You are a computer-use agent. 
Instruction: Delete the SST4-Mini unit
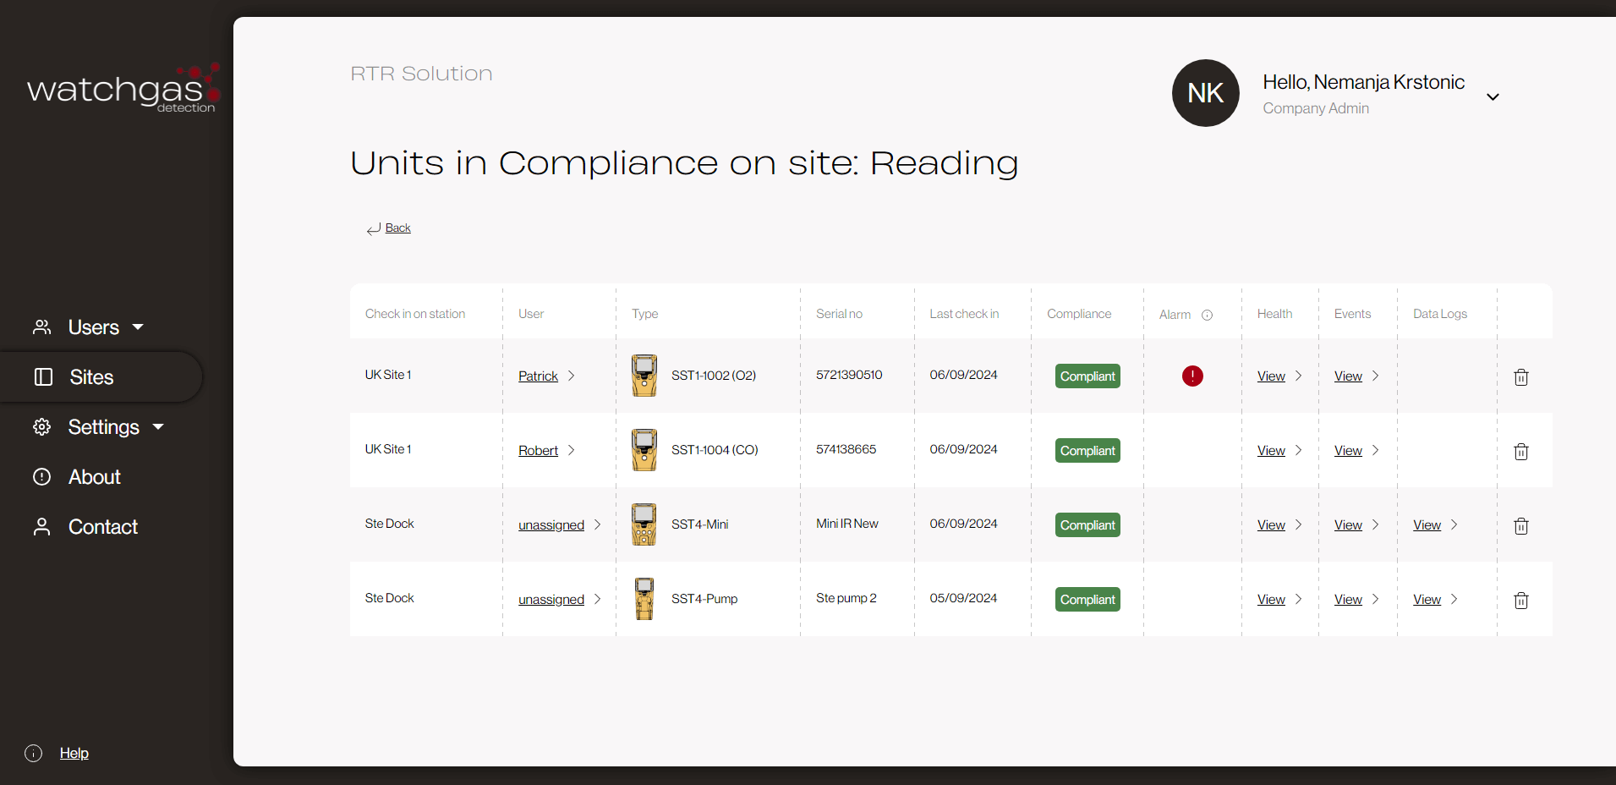pyautogui.click(x=1520, y=526)
